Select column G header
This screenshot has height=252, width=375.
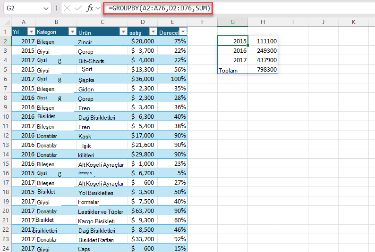pos(232,22)
